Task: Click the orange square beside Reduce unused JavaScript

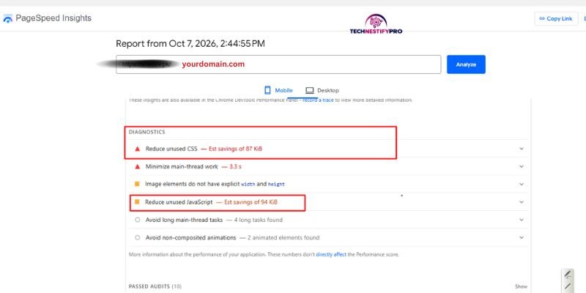Action: pyautogui.click(x=137, y=202)
